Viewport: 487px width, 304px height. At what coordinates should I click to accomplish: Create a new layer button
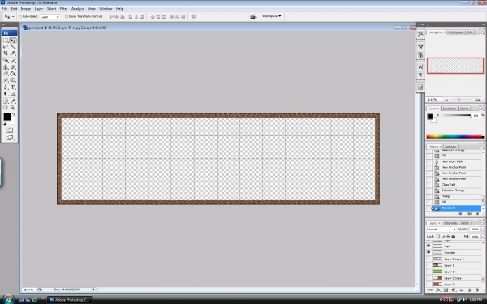469,290
